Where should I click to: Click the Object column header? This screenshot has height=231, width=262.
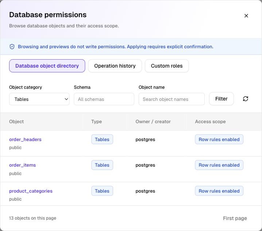pos(16,121)
